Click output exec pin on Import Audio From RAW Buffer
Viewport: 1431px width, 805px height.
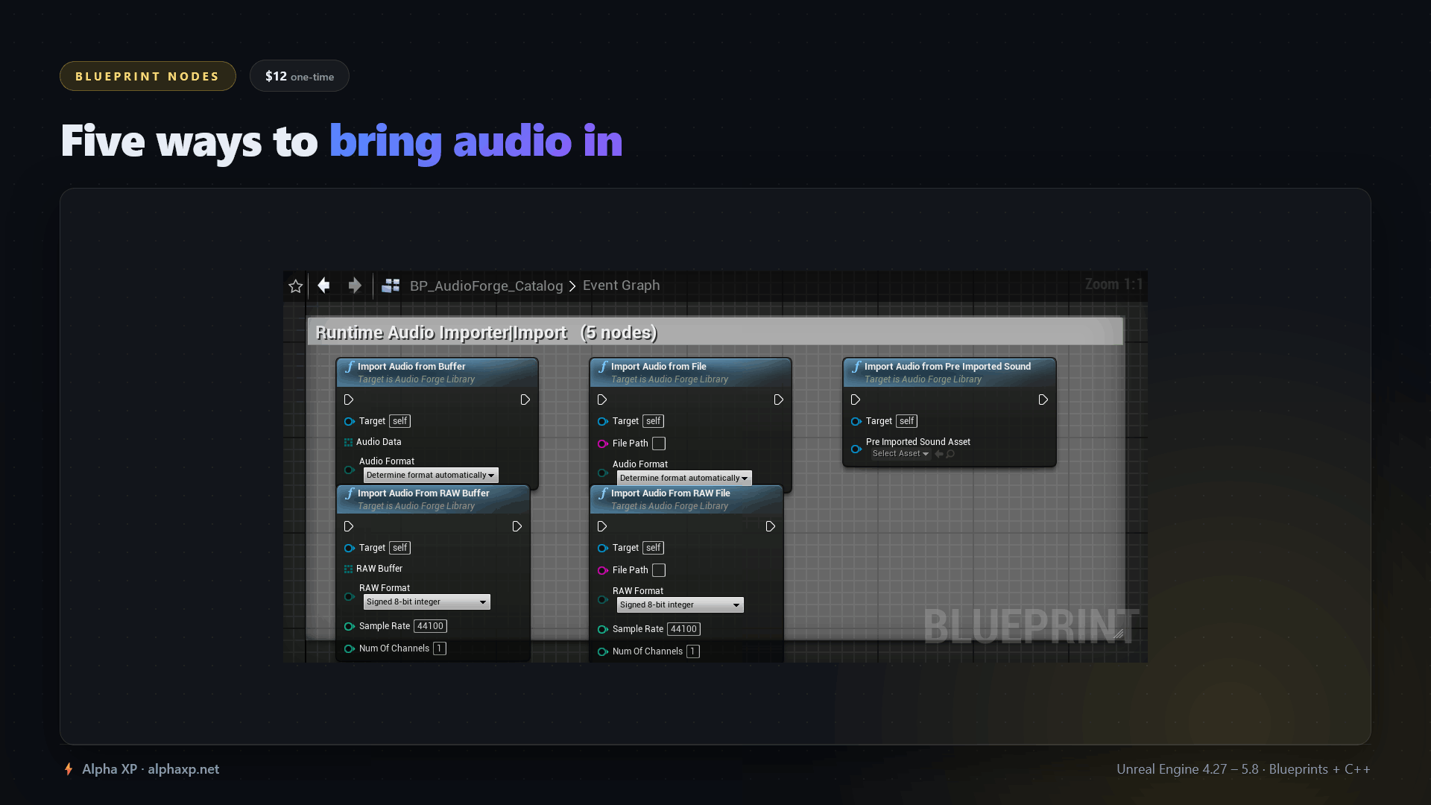(517, 527)
